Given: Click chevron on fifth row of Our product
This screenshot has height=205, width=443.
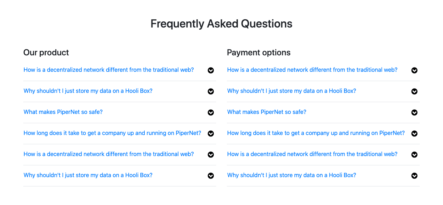Looking at the screenshot, I should point(211,155).
